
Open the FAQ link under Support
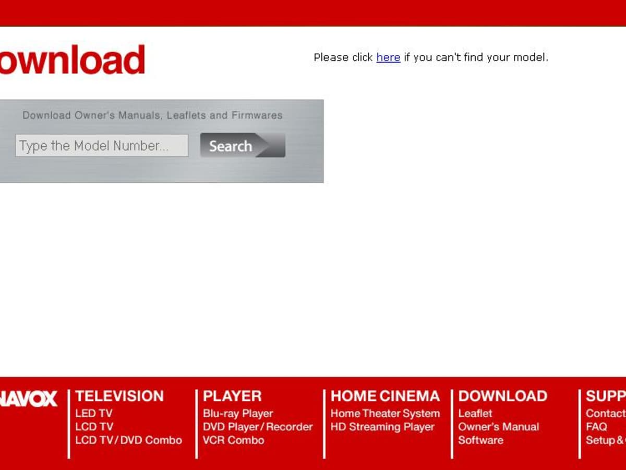click(x=596, y=427)
